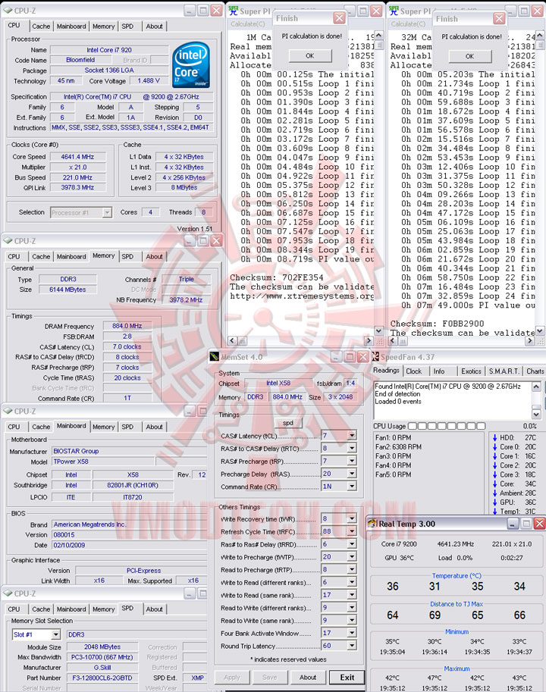Image resolution: width=546 pixels, height=692 pixels.
Task: Open the Round Trip Latency dropdown in MemSet
Action: click(352, 646)
